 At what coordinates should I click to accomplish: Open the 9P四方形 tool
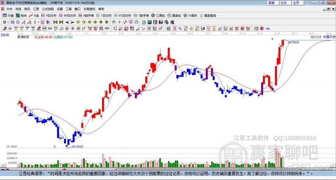[x=68, y=16]
